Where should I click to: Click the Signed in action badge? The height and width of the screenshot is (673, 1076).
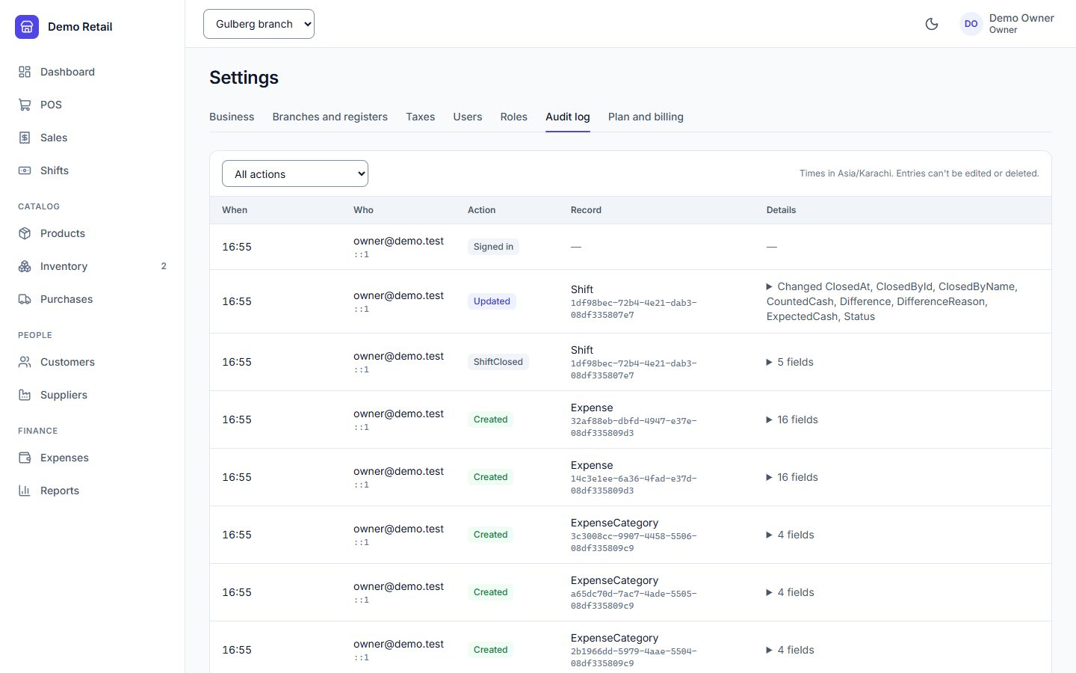[x=493, y=247]
